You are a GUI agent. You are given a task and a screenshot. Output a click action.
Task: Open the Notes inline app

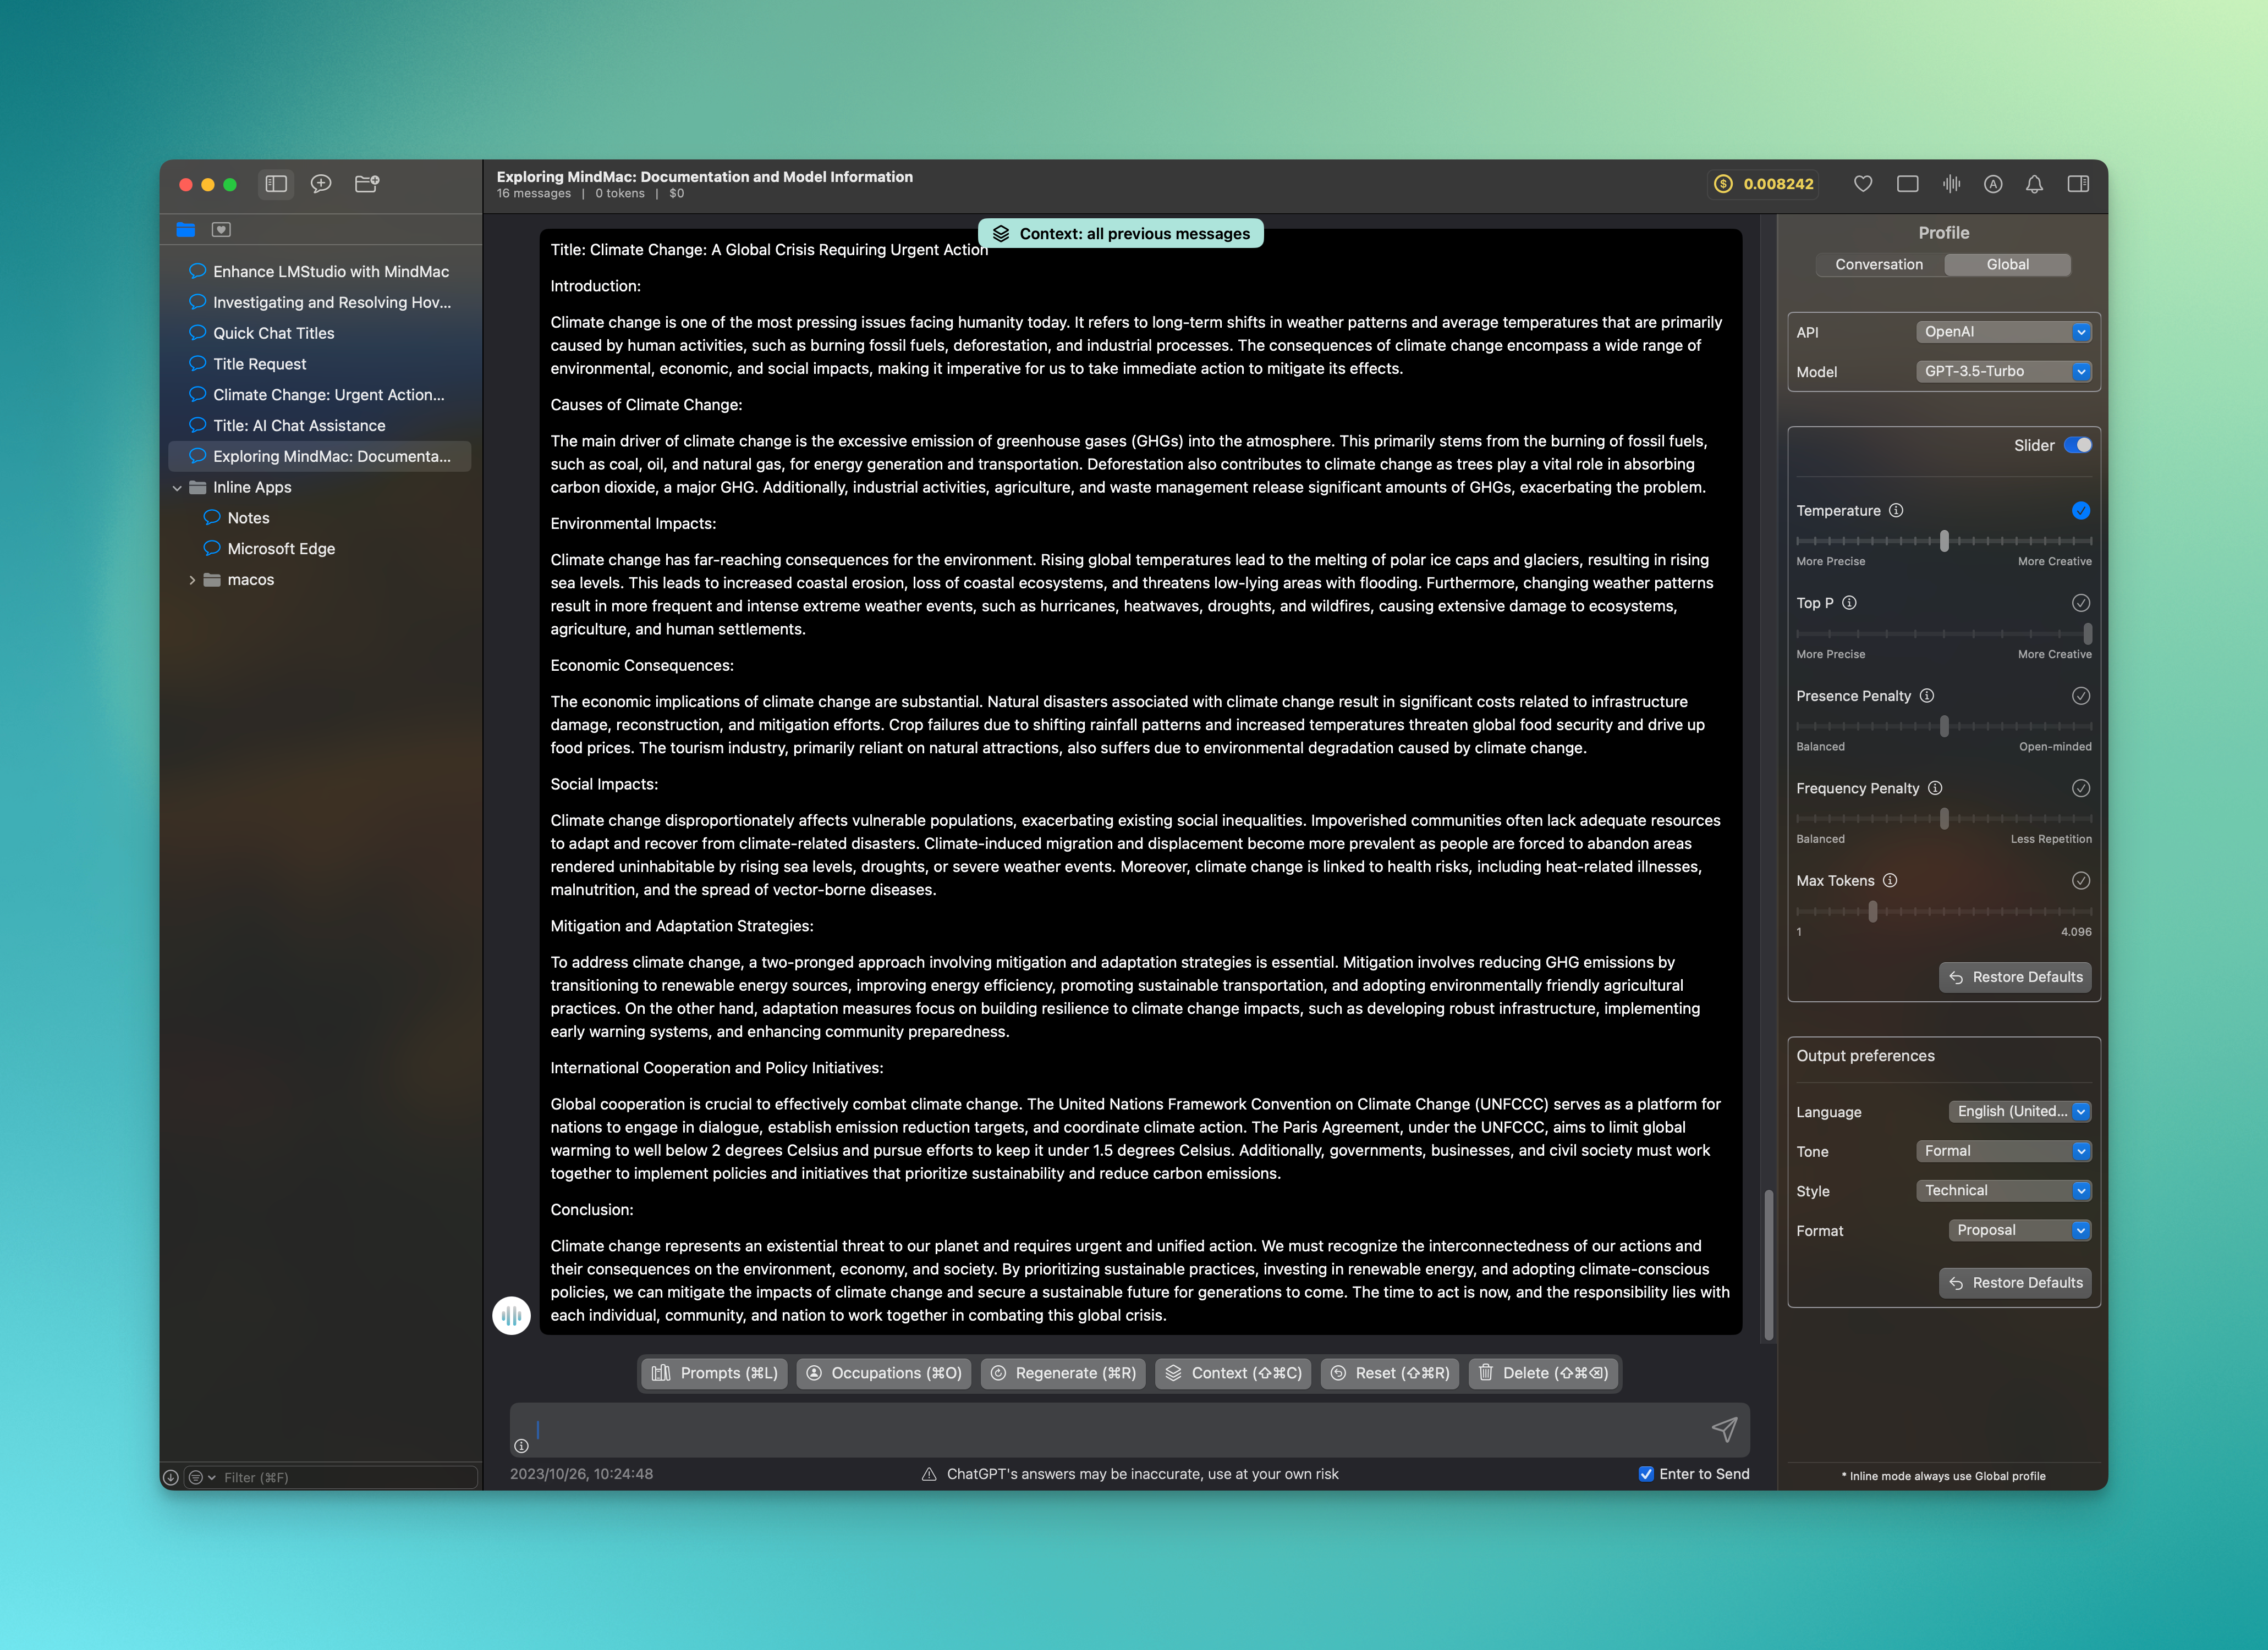point(320,518)
